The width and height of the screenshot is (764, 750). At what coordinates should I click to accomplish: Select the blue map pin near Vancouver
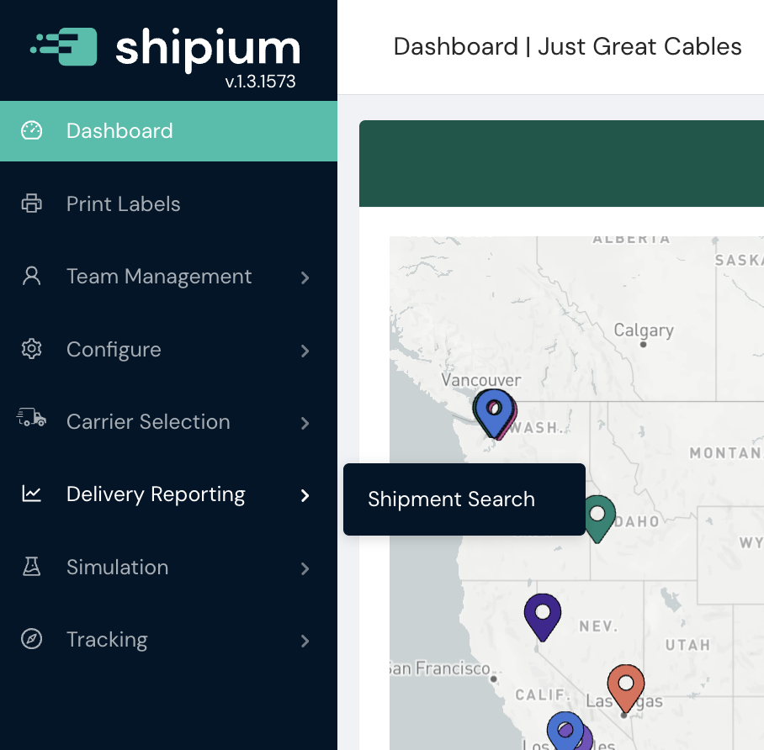click(494, 411)
